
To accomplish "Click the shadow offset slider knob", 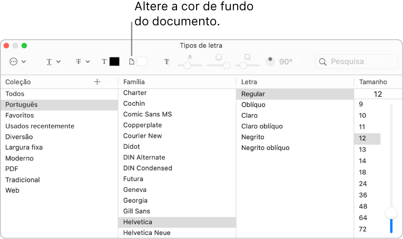I will [243, 65].
